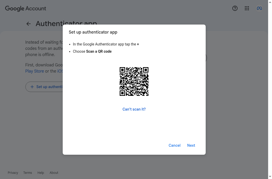
Task: Cancel the authenticator setup dialog
Action: pyautogui.click(x=175, y=145)
